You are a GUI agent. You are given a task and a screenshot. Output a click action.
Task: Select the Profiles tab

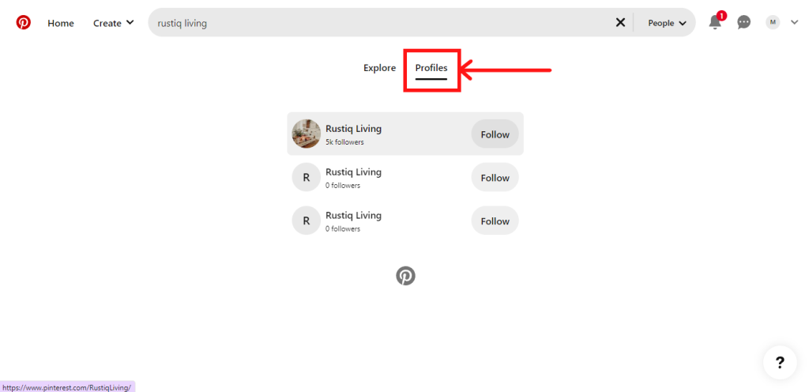pyautogui.click(x=431, y=68)
